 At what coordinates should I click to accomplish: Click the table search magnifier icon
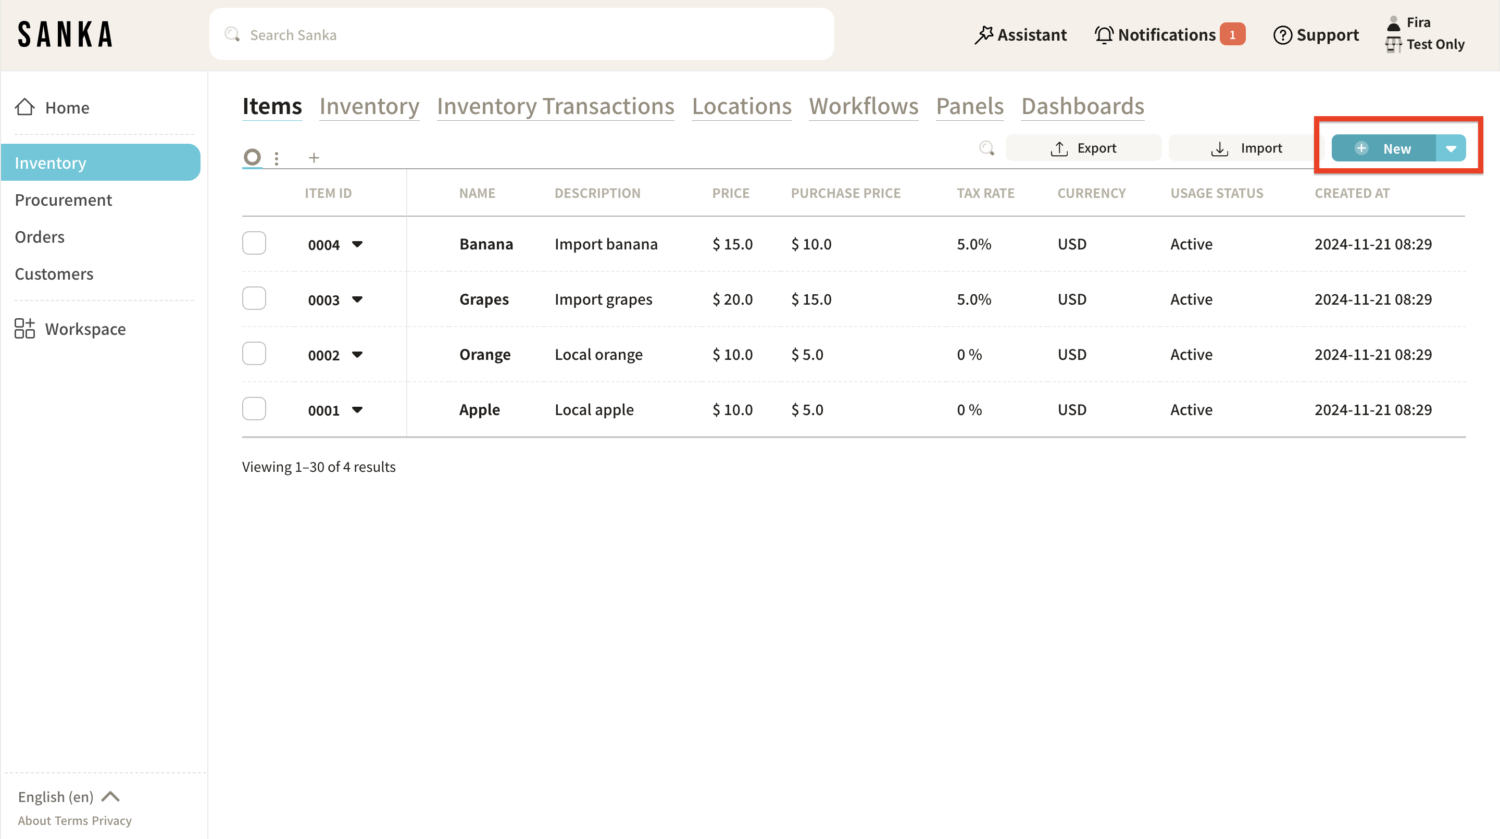[x=986, y=148]
